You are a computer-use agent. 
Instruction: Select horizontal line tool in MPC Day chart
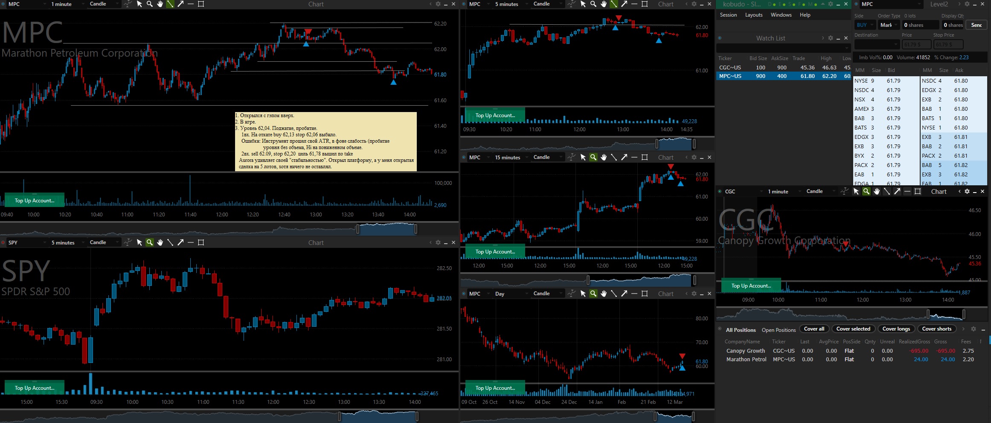[x=634, y=294]
